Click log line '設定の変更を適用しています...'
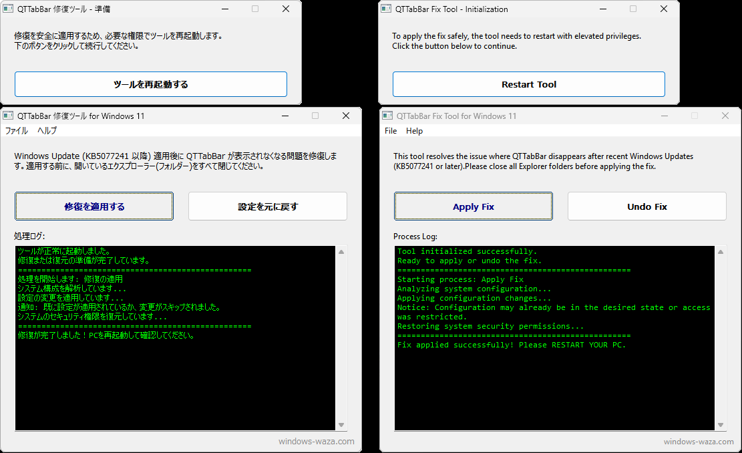The height and width of the screenshot is (453, 742). (71, 298)
